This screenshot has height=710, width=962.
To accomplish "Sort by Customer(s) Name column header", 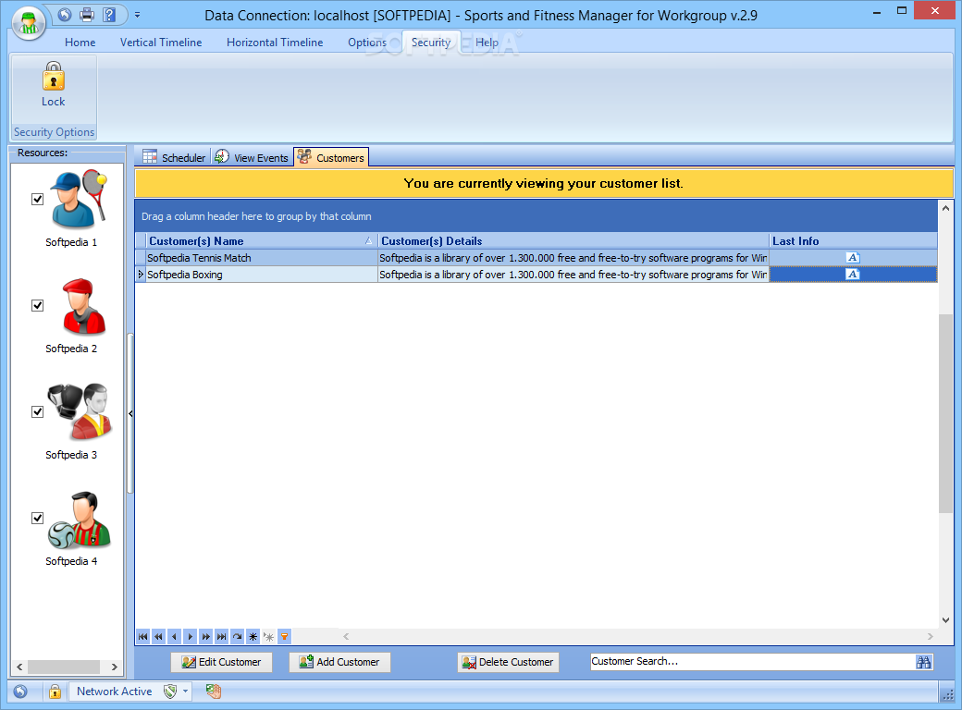I will 262,241.
